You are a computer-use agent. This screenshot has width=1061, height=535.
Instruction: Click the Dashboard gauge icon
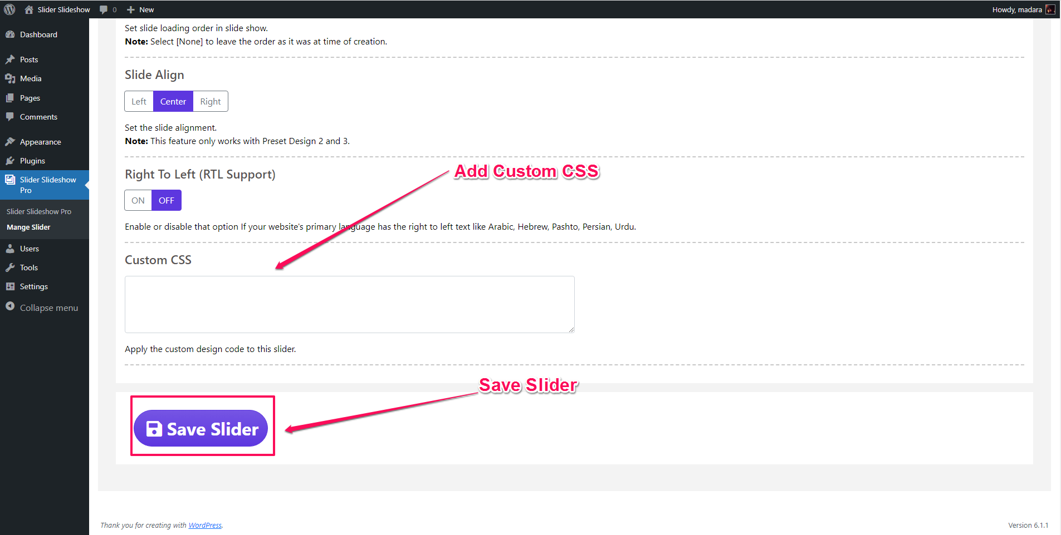tap(10, 34)
